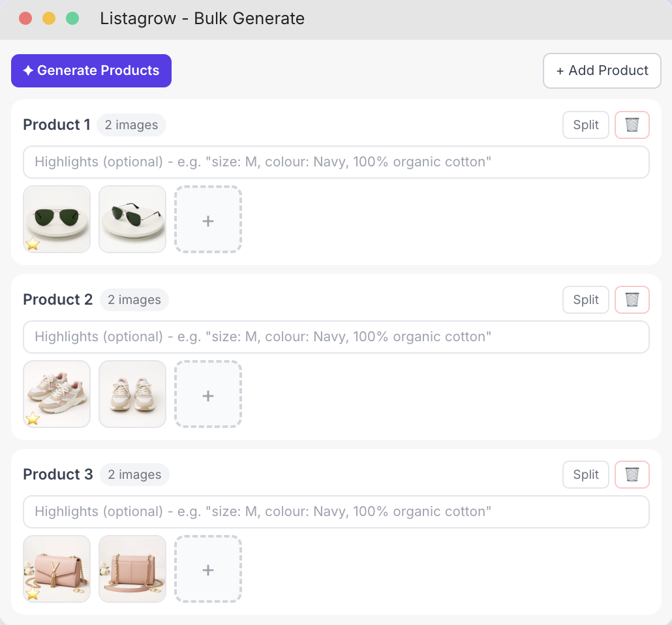The width and height of the screenshot is (672, 625).
Task: Add another image to Product 1 via plus tile
Action: (208, 220)
